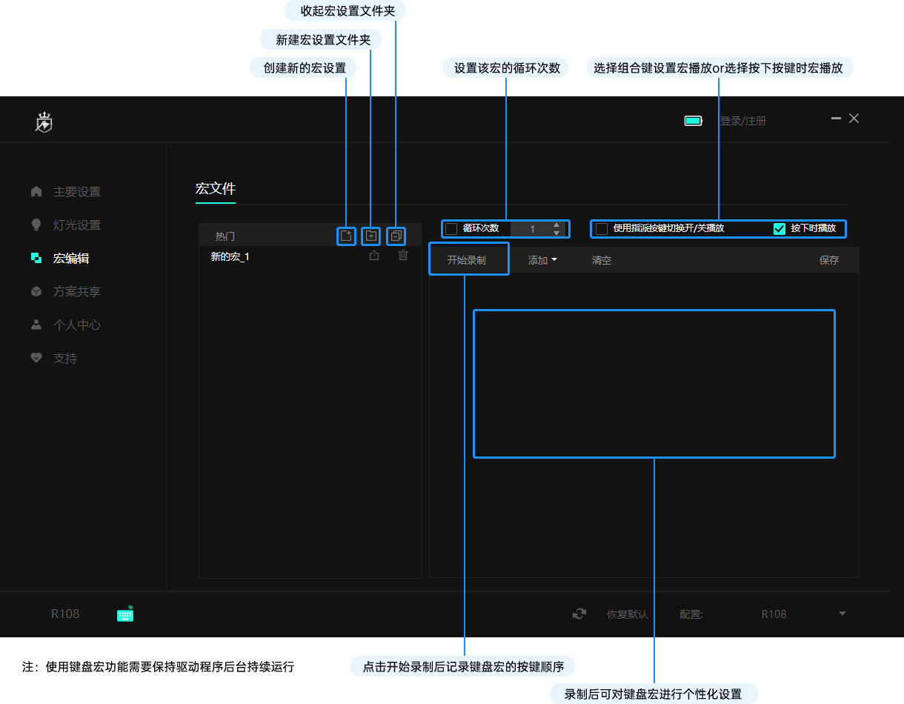904x704 pixels.
Task: Open 灯光设置 in the sidebar
Action: click(76, 225)
